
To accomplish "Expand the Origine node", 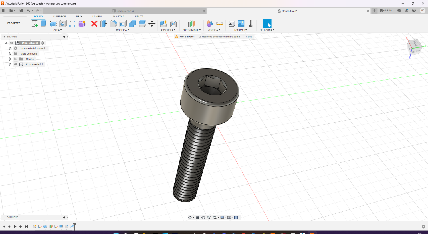I will pyautogui.click(x=10, y=59).
